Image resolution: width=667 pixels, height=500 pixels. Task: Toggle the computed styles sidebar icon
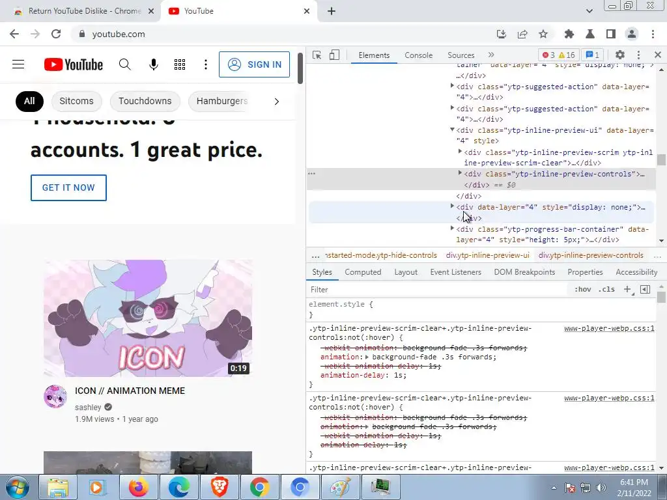pyautogui.click(x=646, y=290)
